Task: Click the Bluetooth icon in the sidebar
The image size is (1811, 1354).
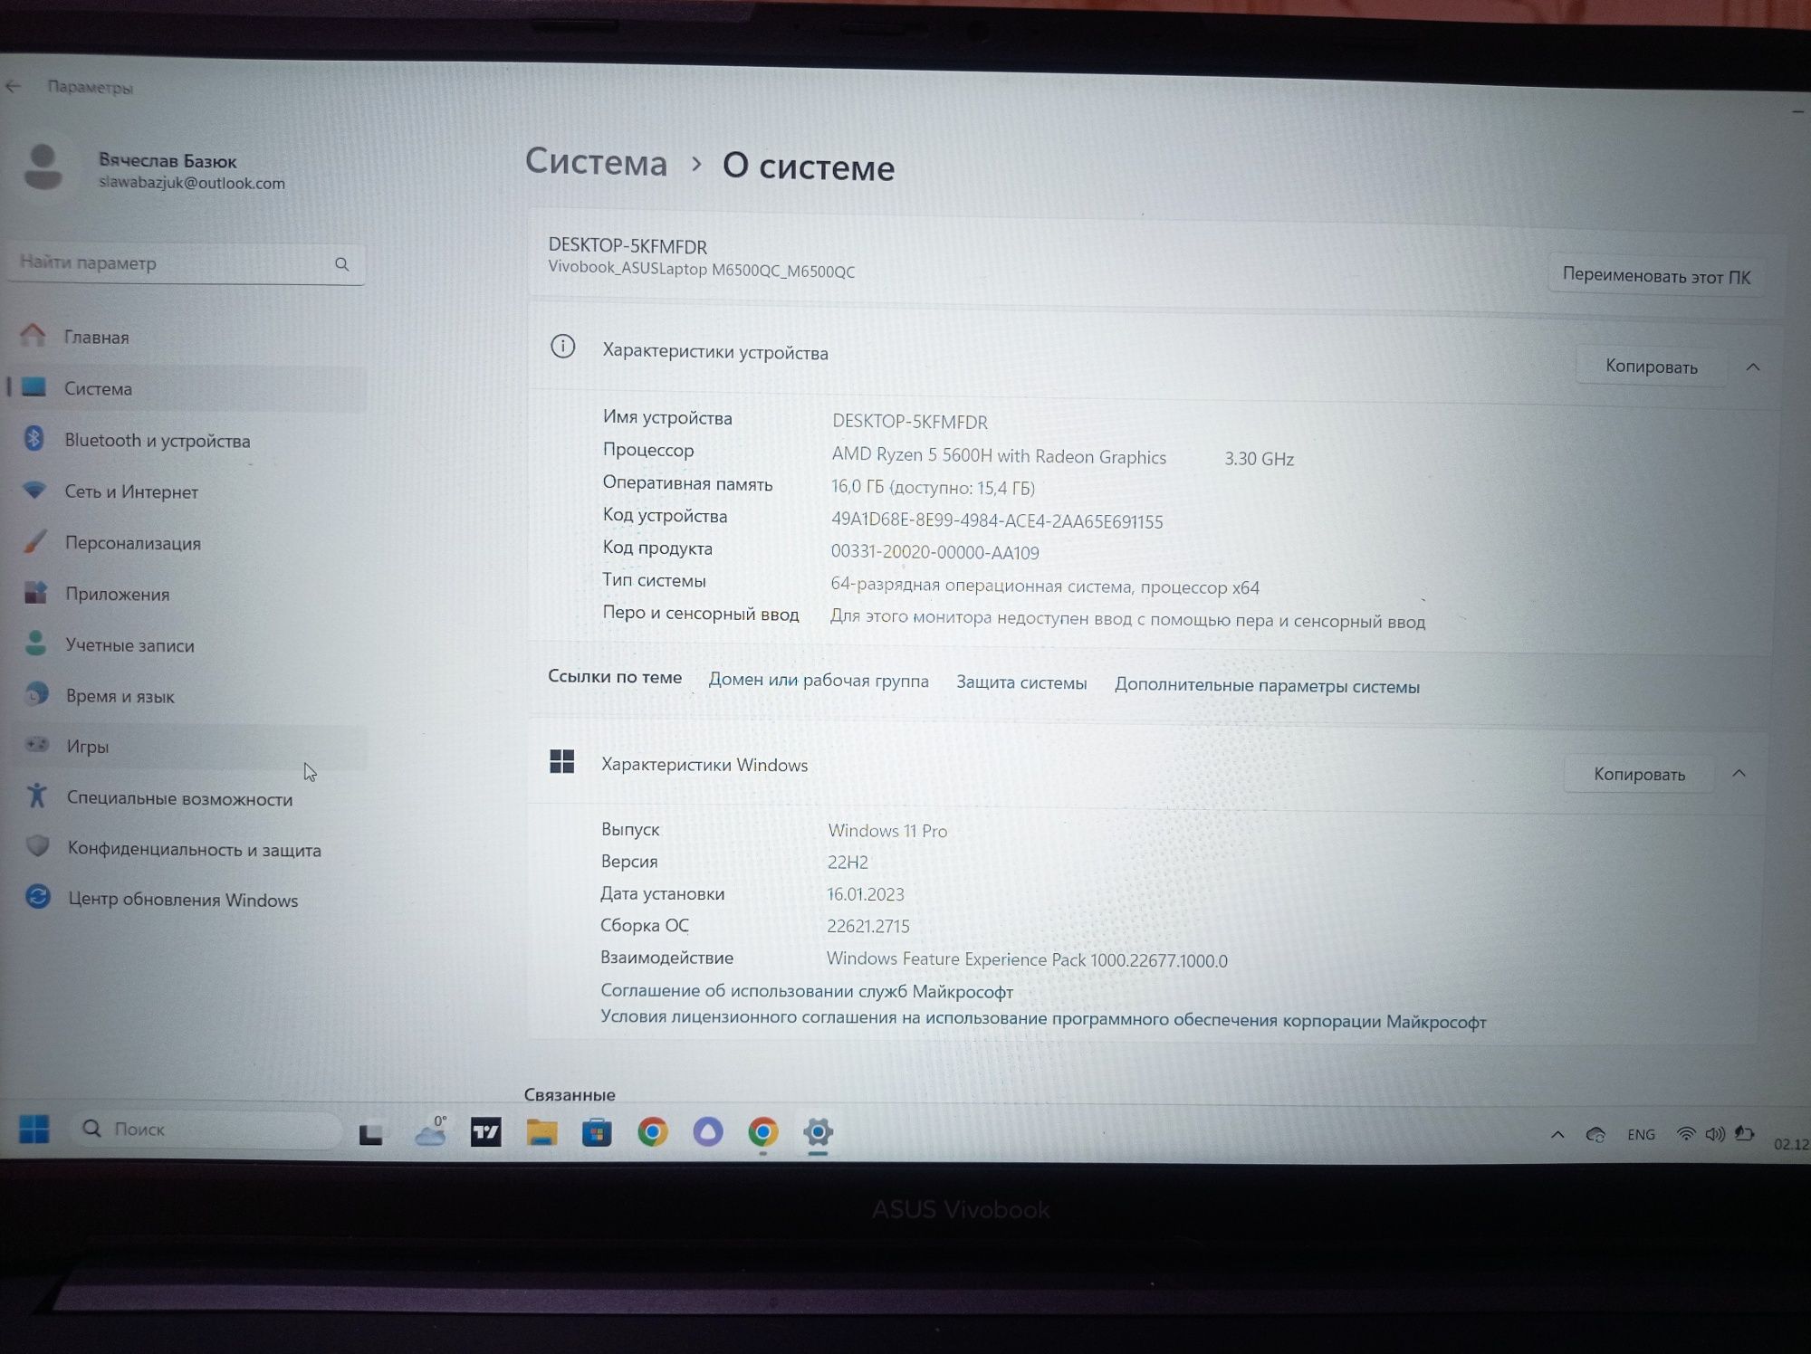Action: click(34, 438)
